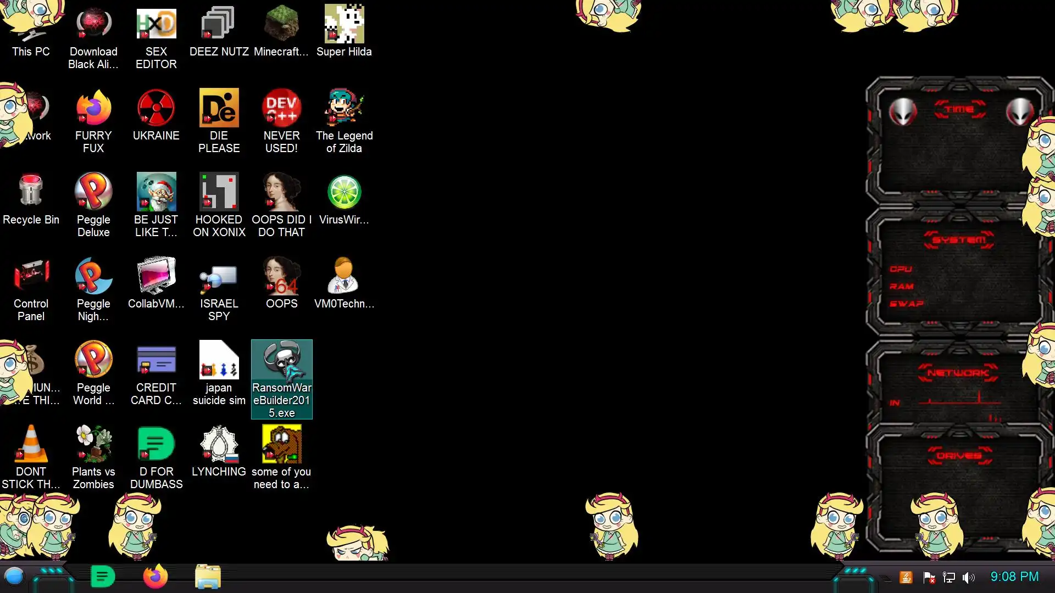This screenshot has width=1055, height=593.
Task: Click the NEVER USED Dev C++ icon
Action: click(x=281, y=108)
